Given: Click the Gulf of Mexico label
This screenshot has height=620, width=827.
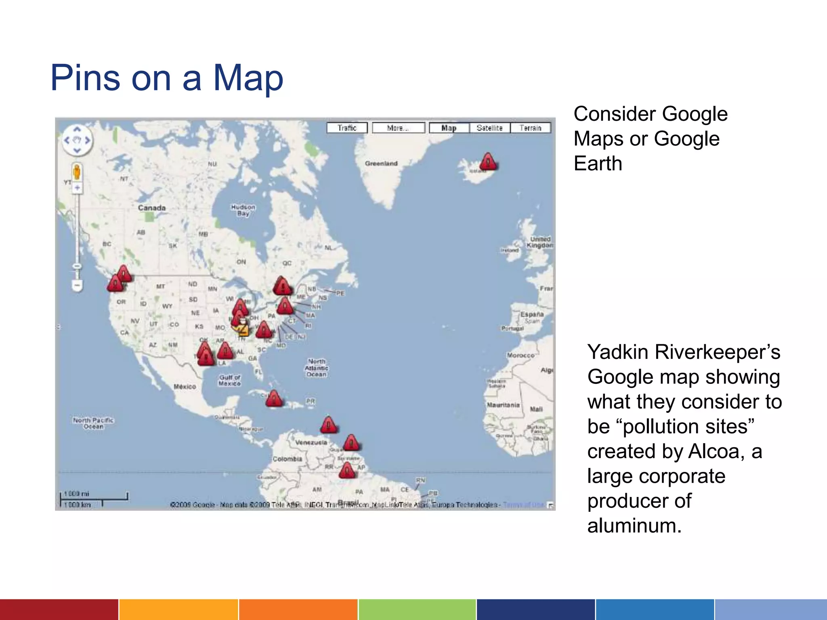Looking at the screenshot, I should click(x=229, y=380).
